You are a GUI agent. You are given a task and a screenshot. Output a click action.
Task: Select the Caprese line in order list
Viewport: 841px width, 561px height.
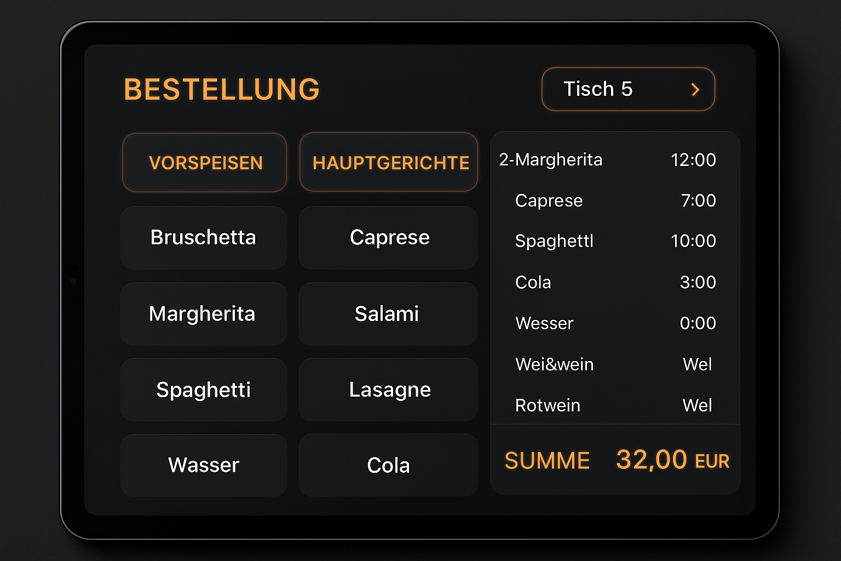[608, 201]
